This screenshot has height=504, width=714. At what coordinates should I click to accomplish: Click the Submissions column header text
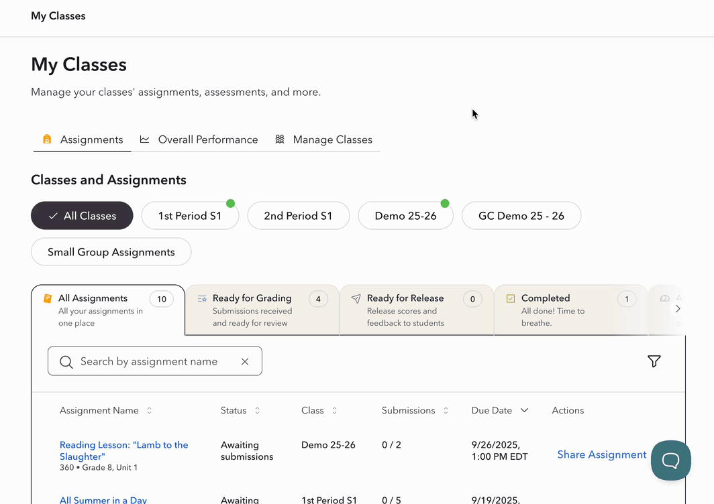409,410
